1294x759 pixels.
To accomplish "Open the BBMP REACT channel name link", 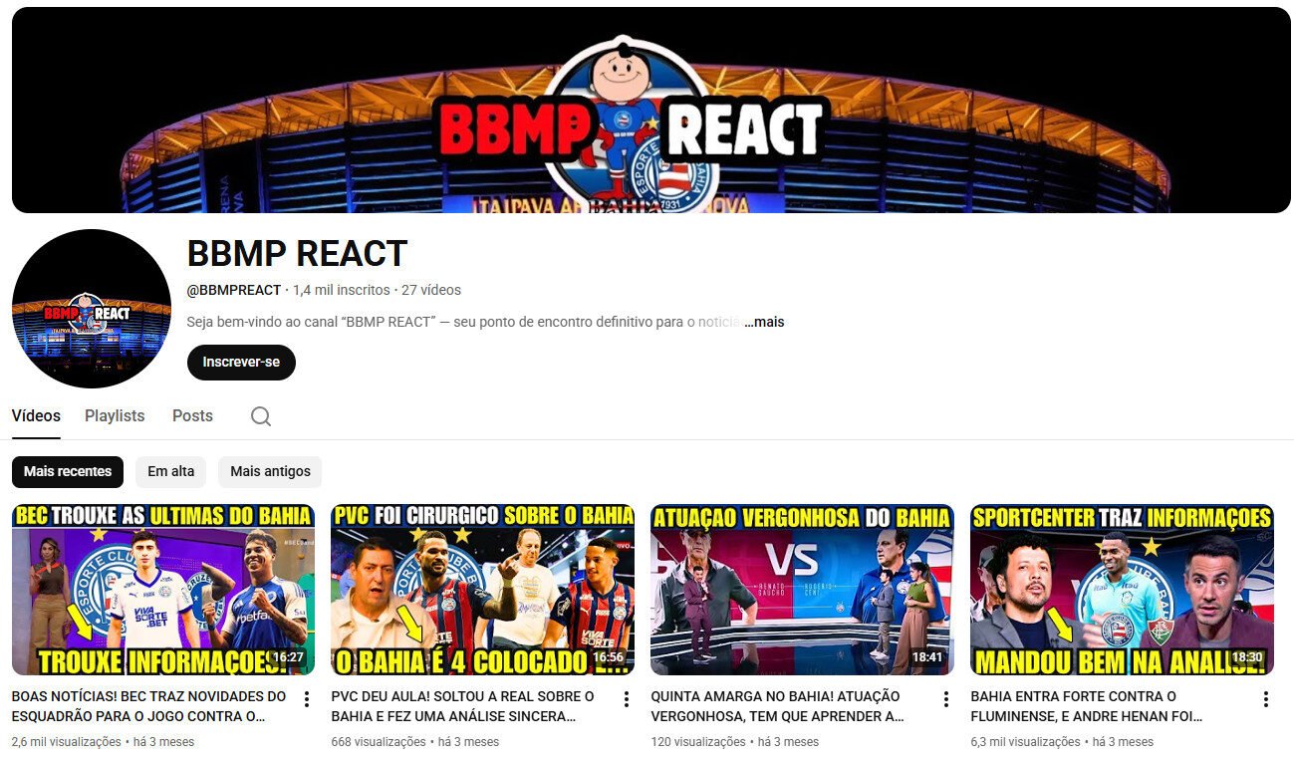I will click(296, 253).
